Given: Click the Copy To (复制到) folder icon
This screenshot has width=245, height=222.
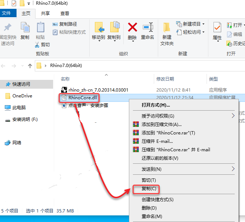Looking at the screenshot, I should (x=115, y=27).
